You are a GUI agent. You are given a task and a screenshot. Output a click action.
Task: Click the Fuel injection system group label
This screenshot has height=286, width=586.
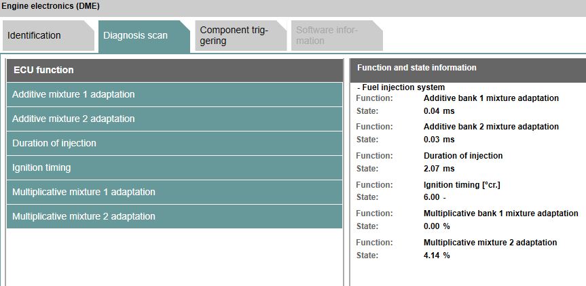pyautogui.click(x=401, y=87)
